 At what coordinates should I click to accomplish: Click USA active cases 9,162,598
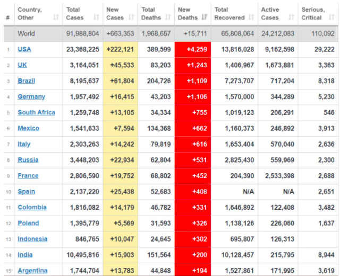point(279,49)
